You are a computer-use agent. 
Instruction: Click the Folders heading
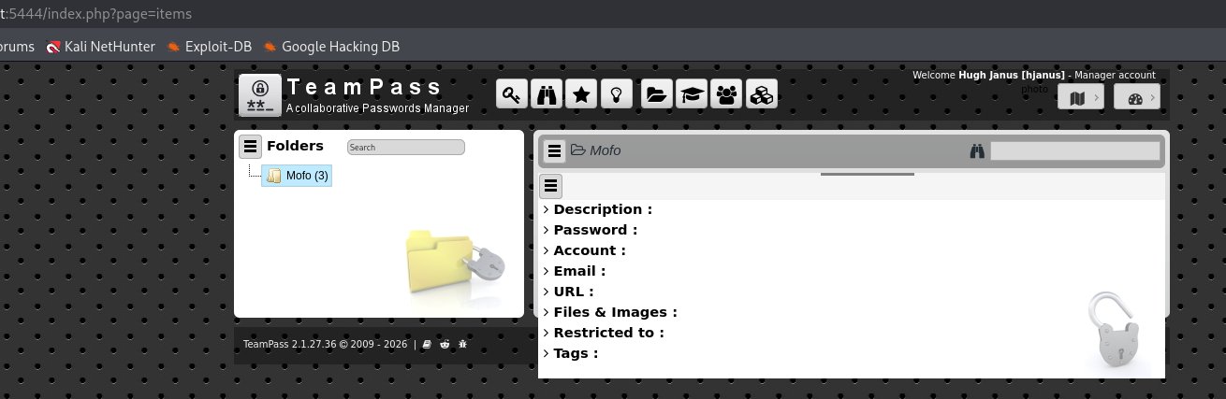pyautogui.click(x=295, y=146)
